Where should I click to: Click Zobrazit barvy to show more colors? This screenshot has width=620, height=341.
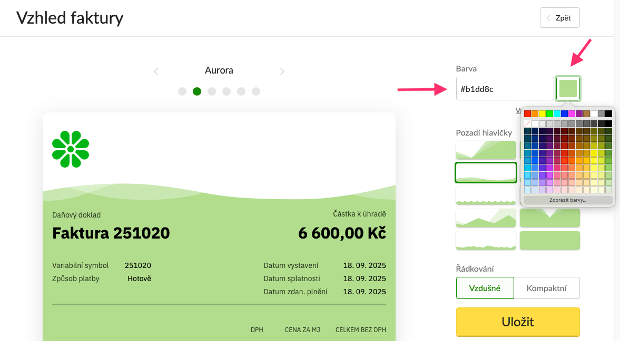[568, 200]
